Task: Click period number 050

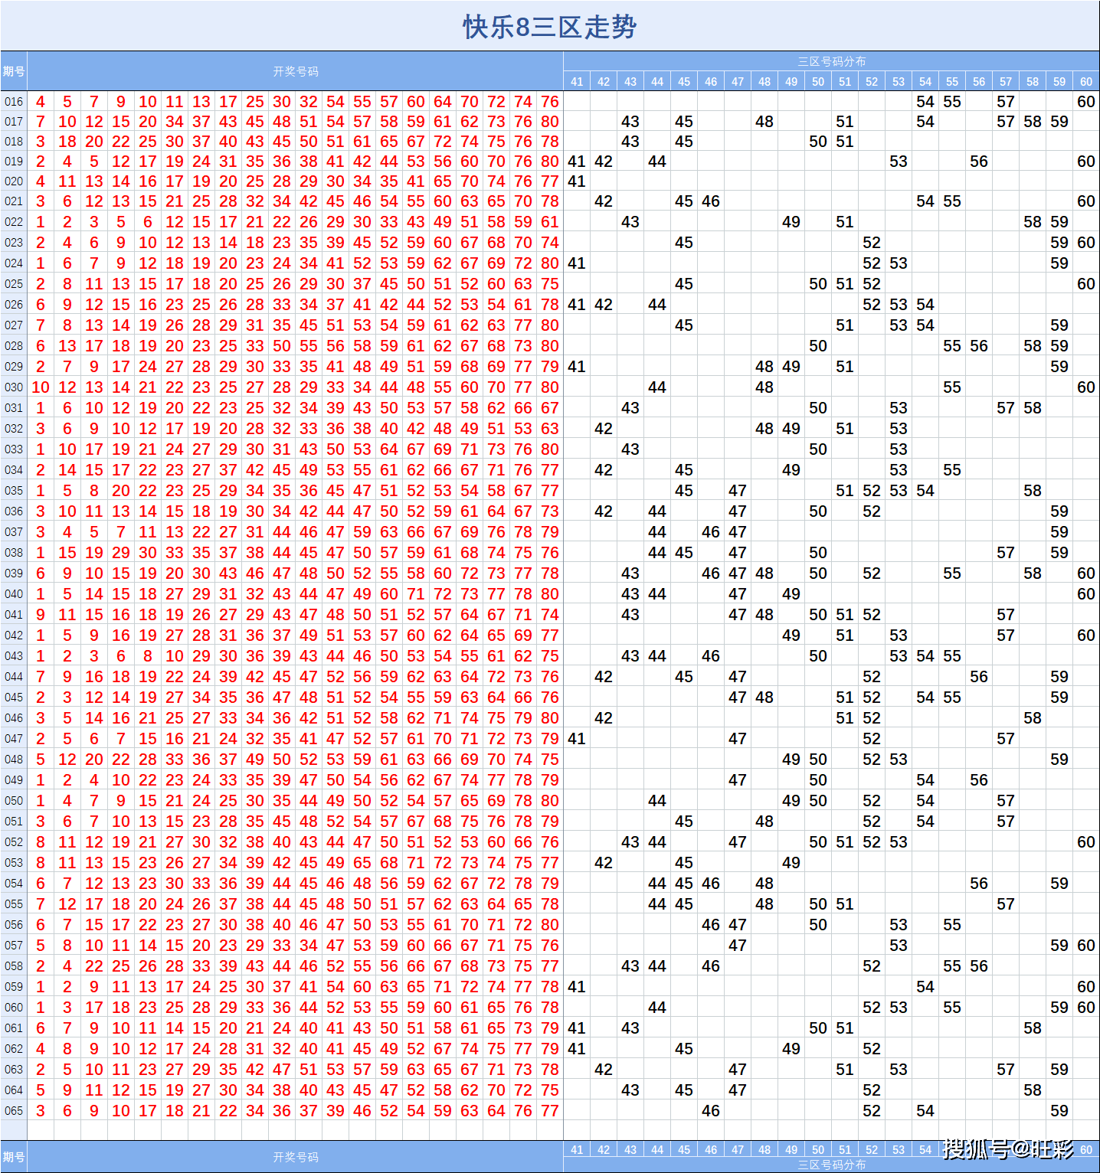Action: (14, 801)
